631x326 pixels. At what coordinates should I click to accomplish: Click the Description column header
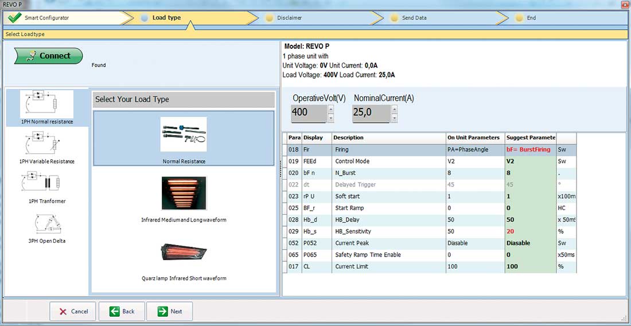[389, 138]
